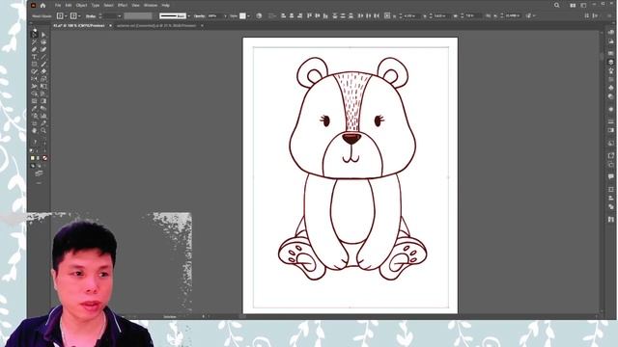Click the transform reference point locator
Screen dimensions: 618x347
(387, 15)
